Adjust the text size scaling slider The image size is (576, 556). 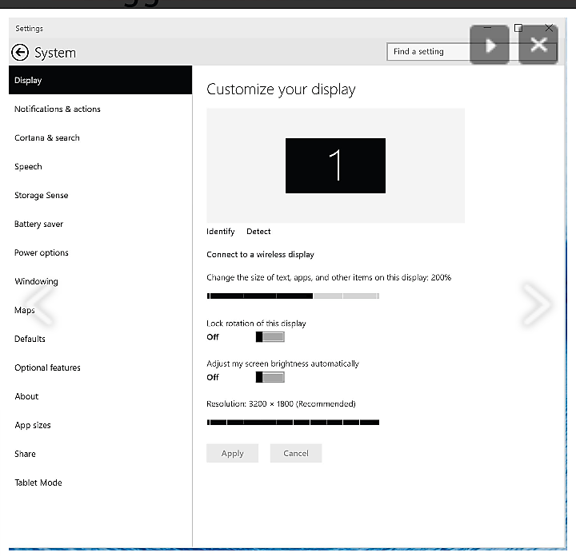293,296
